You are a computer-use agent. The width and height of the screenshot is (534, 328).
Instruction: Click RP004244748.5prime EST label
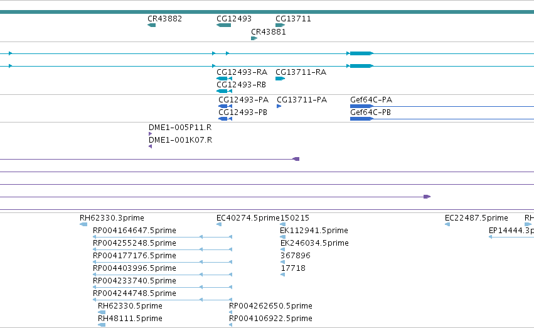click(134, 293)
